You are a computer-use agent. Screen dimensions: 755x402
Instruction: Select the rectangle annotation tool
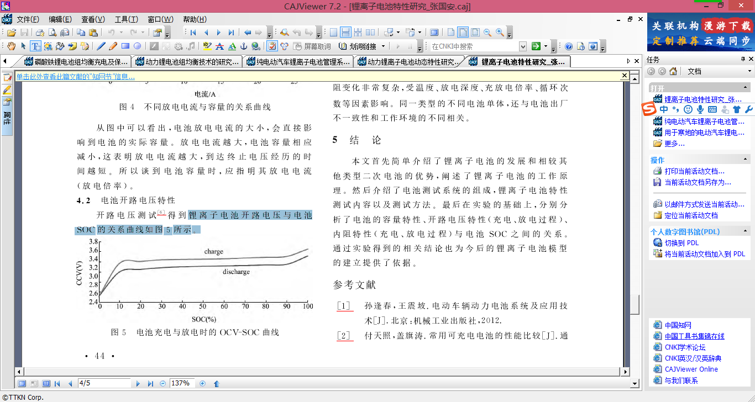click(125, 46)
